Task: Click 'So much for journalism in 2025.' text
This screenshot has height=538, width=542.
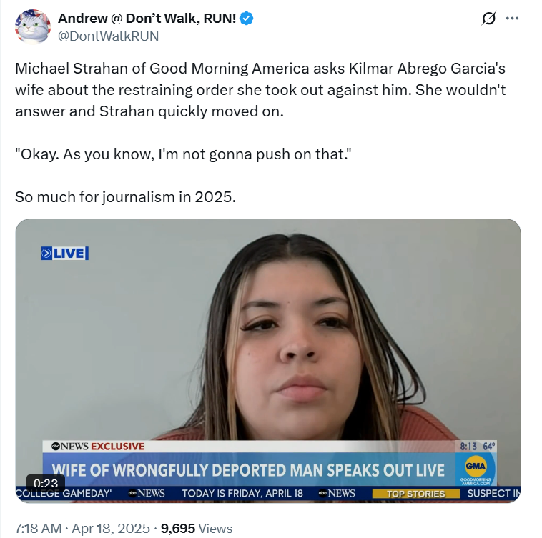Action: [125, 197]
